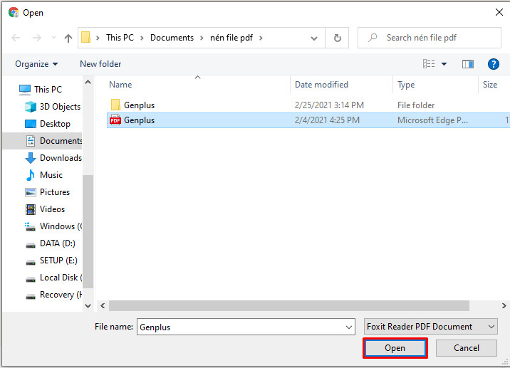Click the Open button

click(x=395, y=348)
